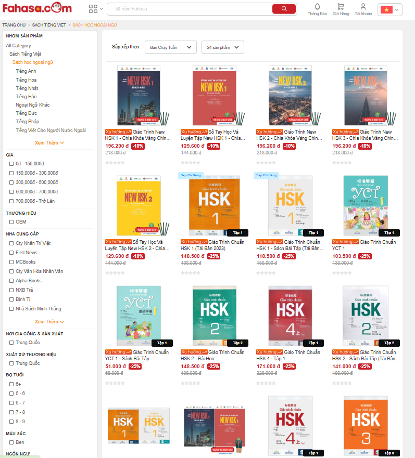Open the category grid menu icon

tap(96, 9)
